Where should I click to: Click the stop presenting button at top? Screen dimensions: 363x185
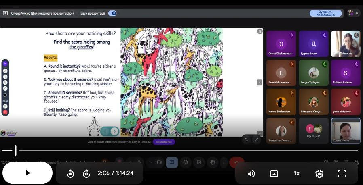coord(325,13)
